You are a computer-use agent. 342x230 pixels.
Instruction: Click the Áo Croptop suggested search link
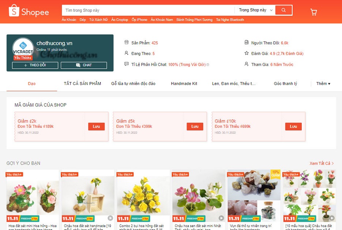120,20
